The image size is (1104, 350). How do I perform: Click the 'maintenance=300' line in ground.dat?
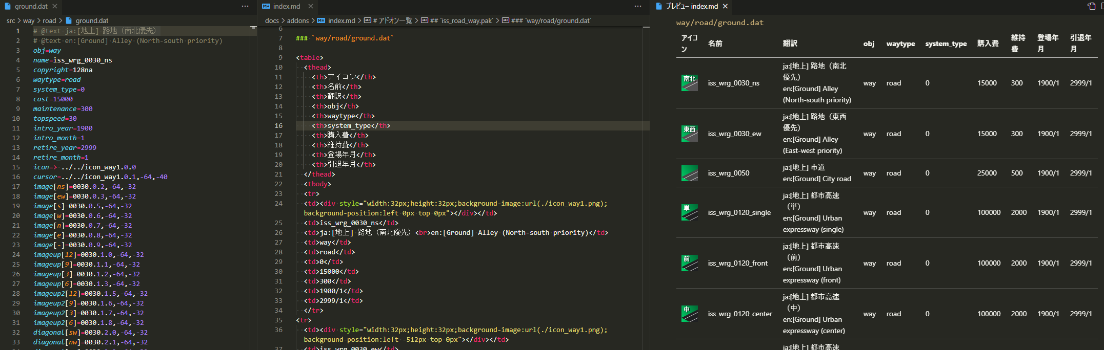[x=63, y=109]
